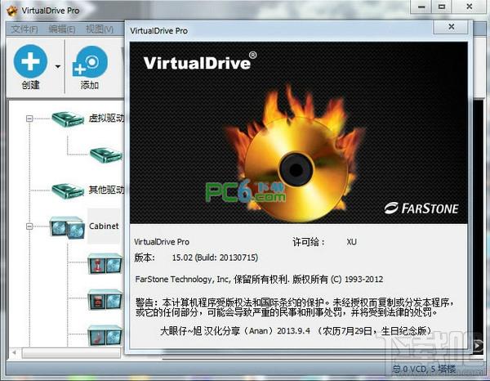Maximize the main VirtualDrive Pro window
The width and height of the screenshot is (490, 381).
point(442,7)
